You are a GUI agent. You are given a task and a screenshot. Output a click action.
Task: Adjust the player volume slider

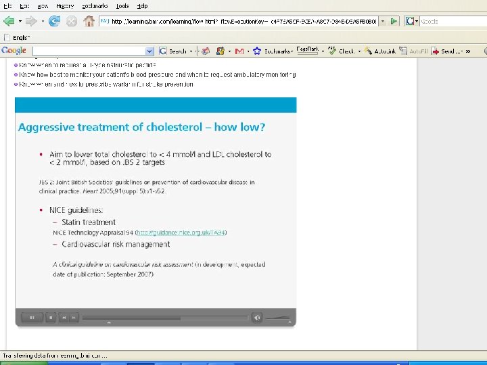(x=278, y=318)
